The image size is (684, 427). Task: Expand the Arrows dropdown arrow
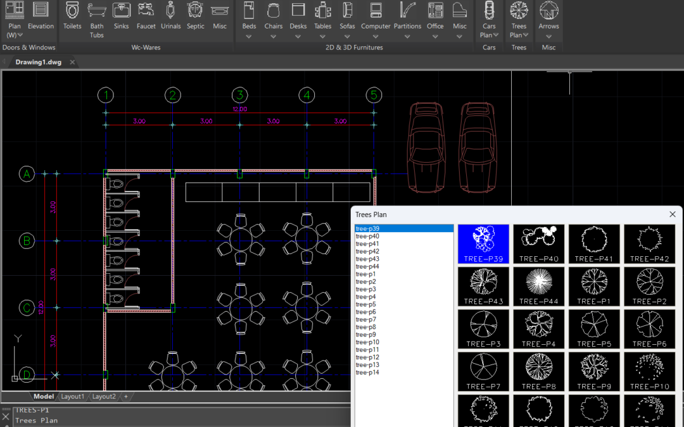tap(548, 37)
